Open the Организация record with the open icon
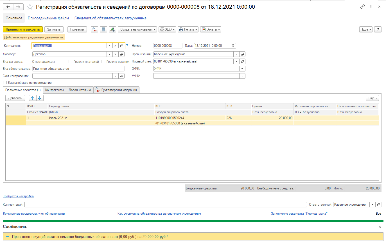 242,54
